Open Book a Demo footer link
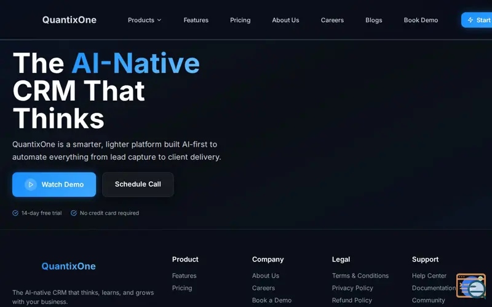This screenshot has height=307, width=492. (x=272, y=300)
